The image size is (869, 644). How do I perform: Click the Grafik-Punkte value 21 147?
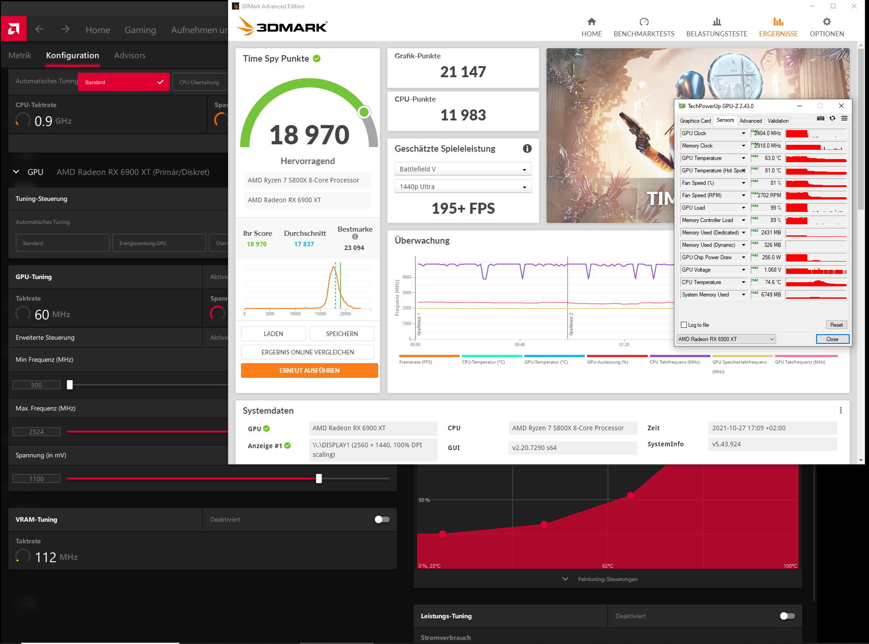point(463,72)
